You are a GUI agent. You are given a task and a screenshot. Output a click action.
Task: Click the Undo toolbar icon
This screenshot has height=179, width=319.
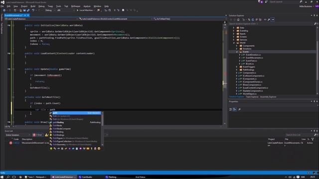tap(33, 10)
